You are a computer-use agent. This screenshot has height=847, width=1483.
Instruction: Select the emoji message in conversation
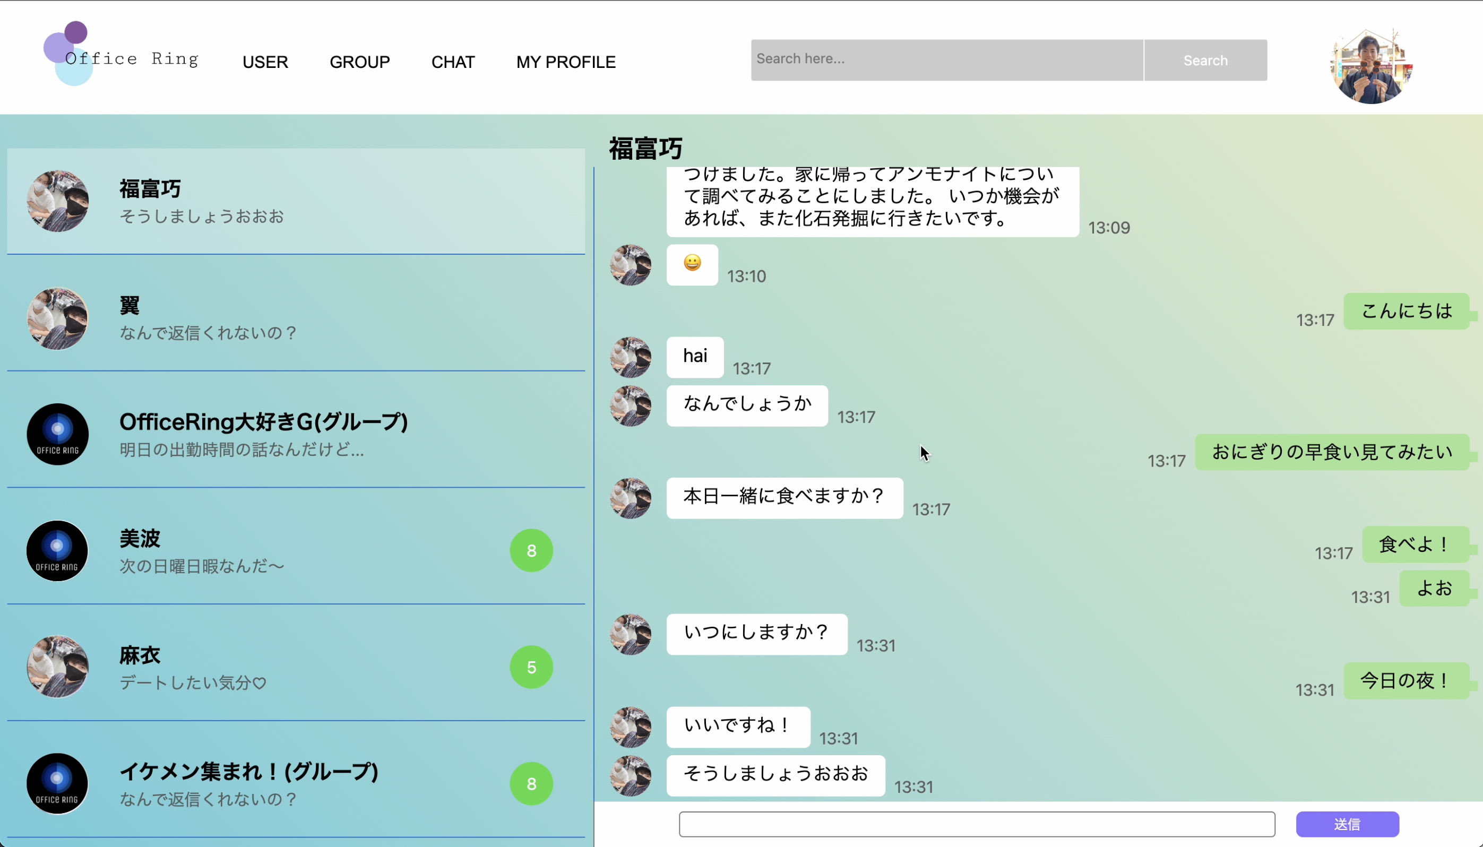pos(693,263)
